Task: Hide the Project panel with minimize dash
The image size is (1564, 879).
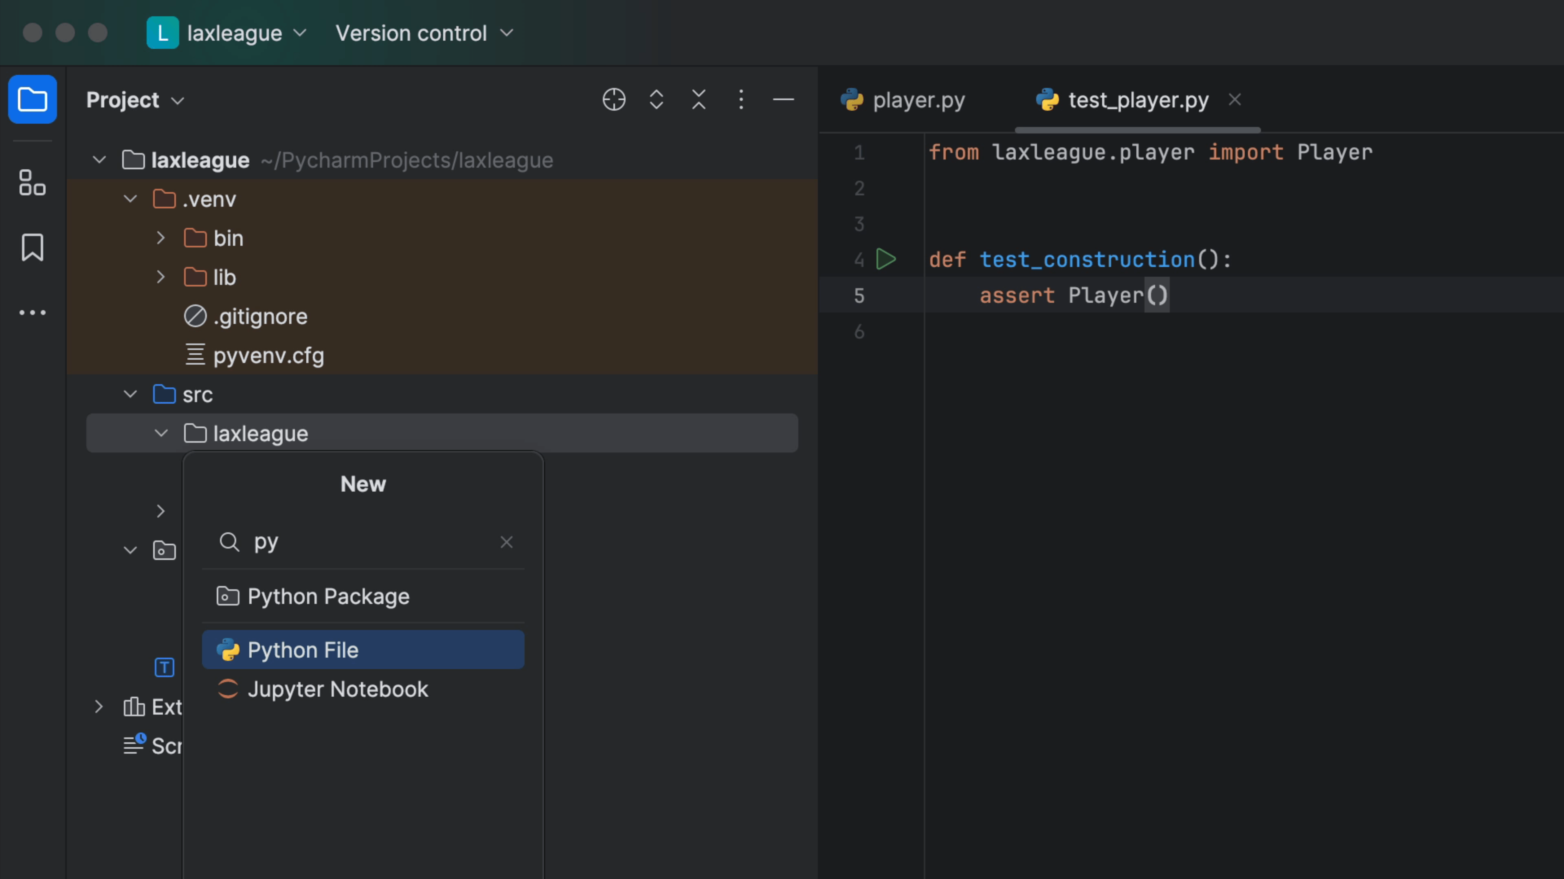Action: (783, 99)
